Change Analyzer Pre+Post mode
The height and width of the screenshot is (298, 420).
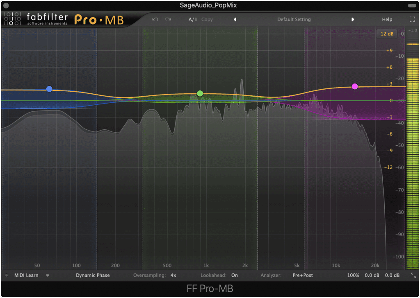303,275
